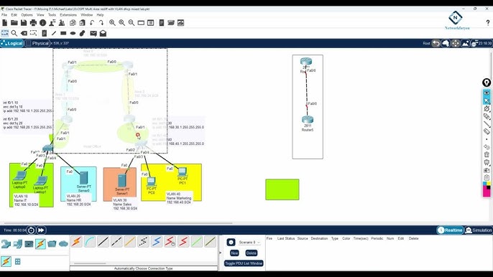Viewport: 493px width, 277px height.
Task: Toggle the PDU List Window
Action: [x=244, y=263]
